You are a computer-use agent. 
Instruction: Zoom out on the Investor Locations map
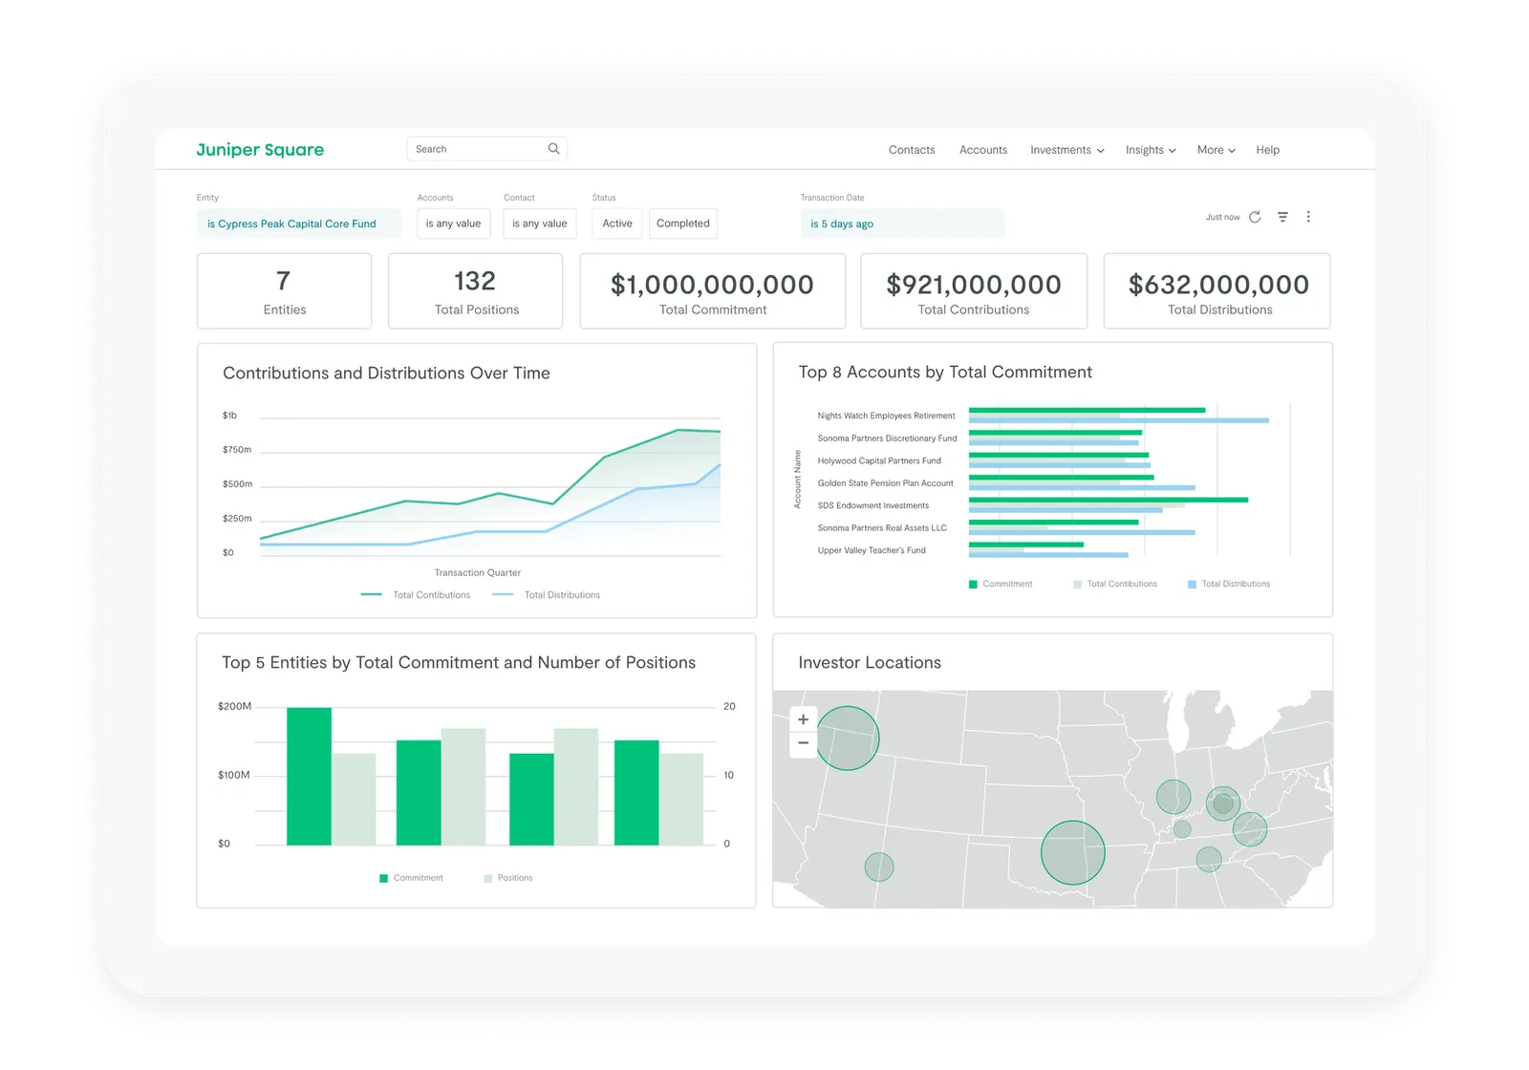[803, 742]
